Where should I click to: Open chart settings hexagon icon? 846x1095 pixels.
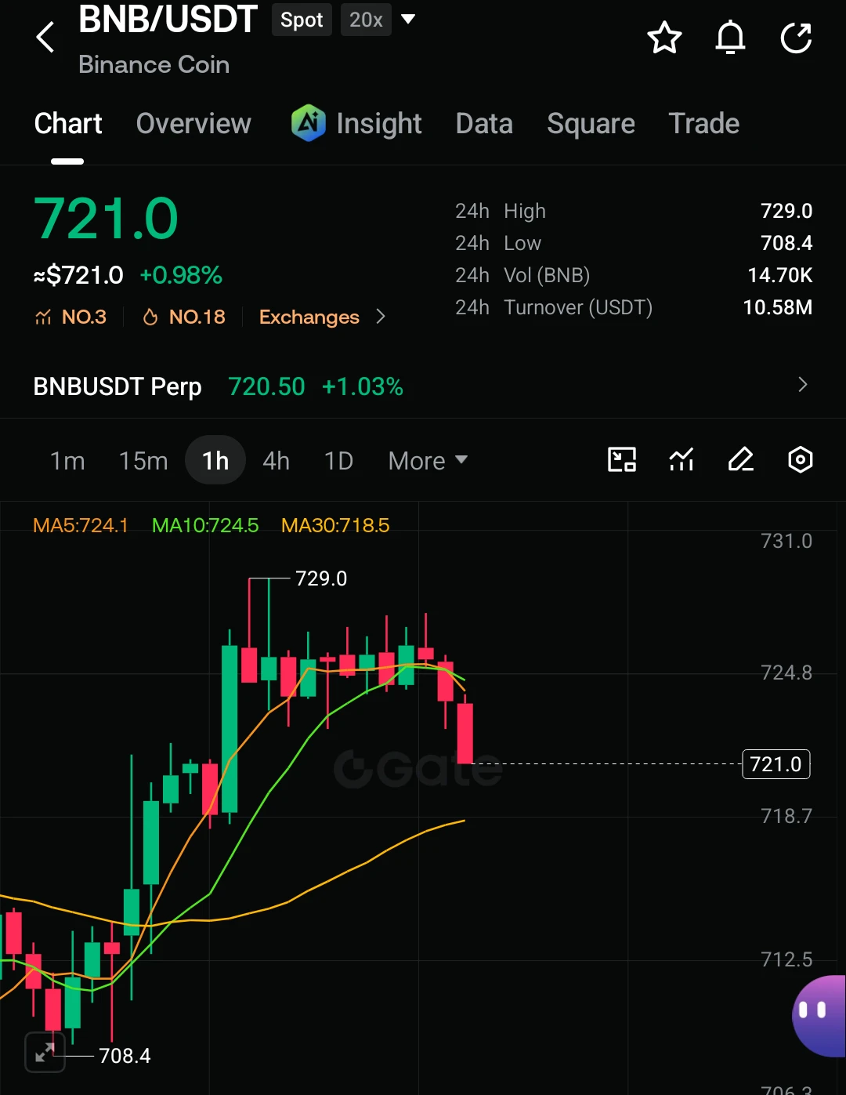(x=800, y=459)
